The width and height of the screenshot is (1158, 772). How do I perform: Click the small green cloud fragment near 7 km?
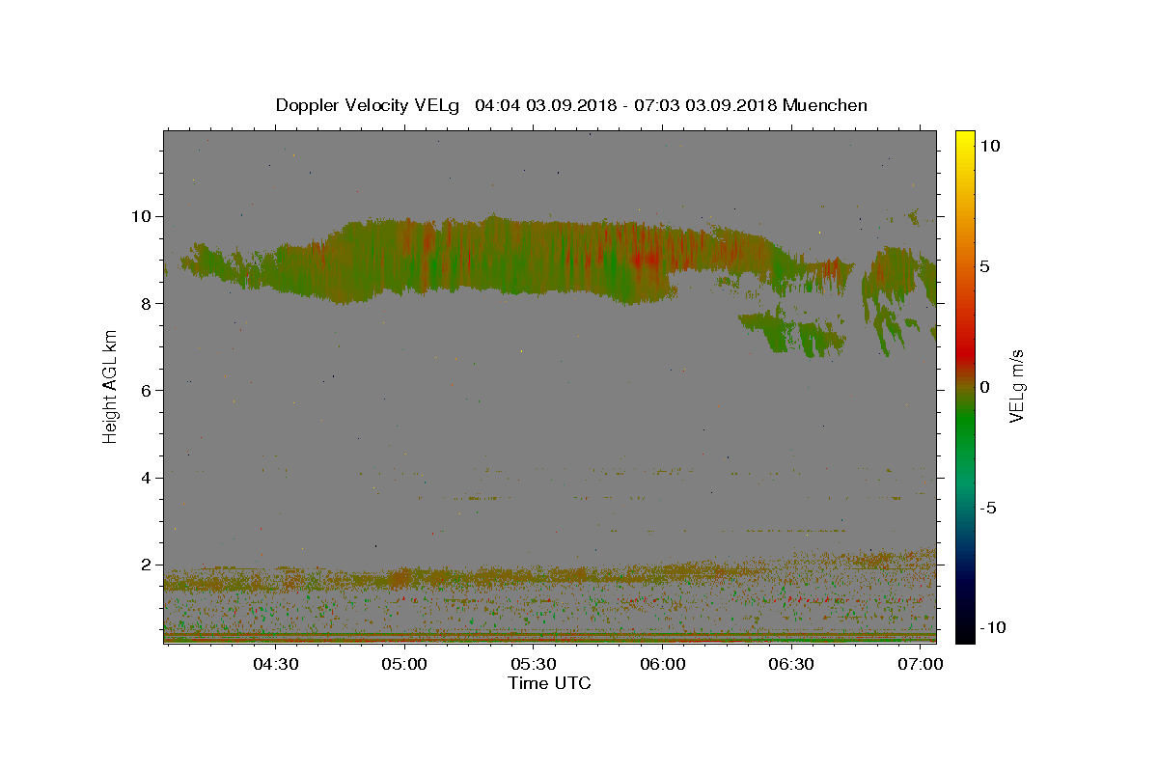click(791, 333)
